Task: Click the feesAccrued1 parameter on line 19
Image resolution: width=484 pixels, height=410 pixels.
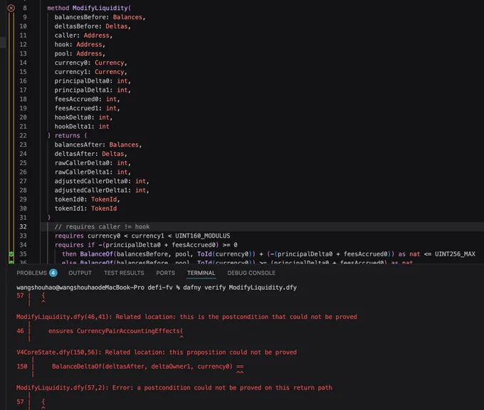Action: click(x=76, y=108)
